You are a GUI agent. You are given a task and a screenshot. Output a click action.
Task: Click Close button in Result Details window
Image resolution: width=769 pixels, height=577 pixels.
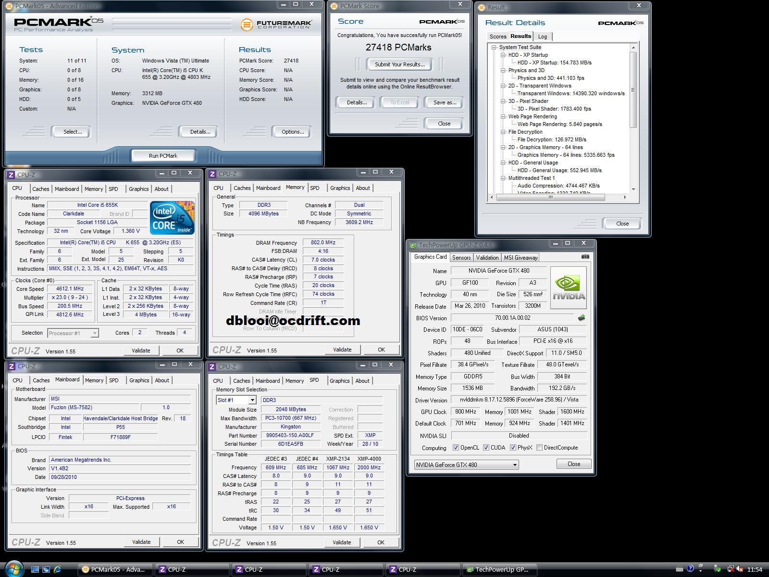622,224
